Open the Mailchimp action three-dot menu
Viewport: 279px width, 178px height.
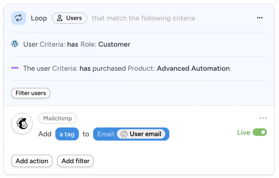[263, 118]
